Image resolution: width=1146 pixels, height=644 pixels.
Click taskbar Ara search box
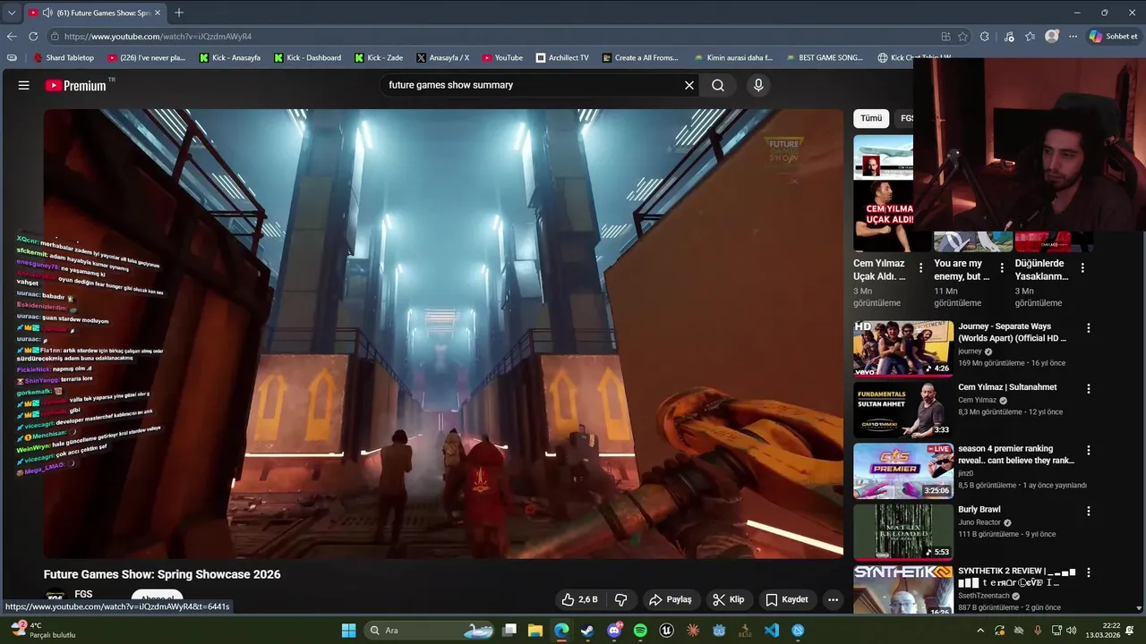point(430,631)
